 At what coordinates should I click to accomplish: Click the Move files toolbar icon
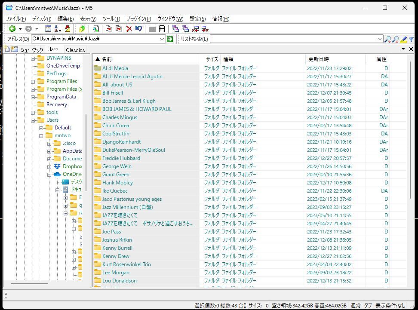(119, 29)
